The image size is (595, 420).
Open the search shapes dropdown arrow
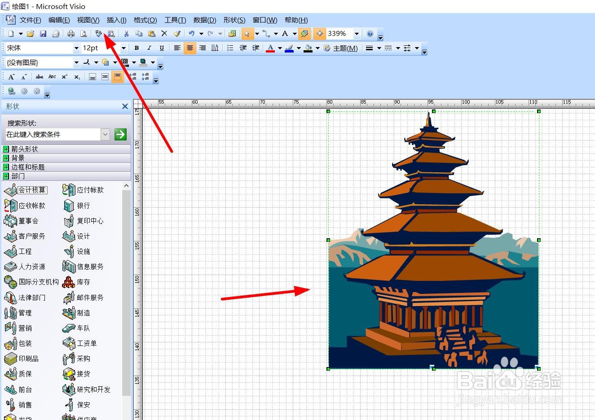pos(106,134)
